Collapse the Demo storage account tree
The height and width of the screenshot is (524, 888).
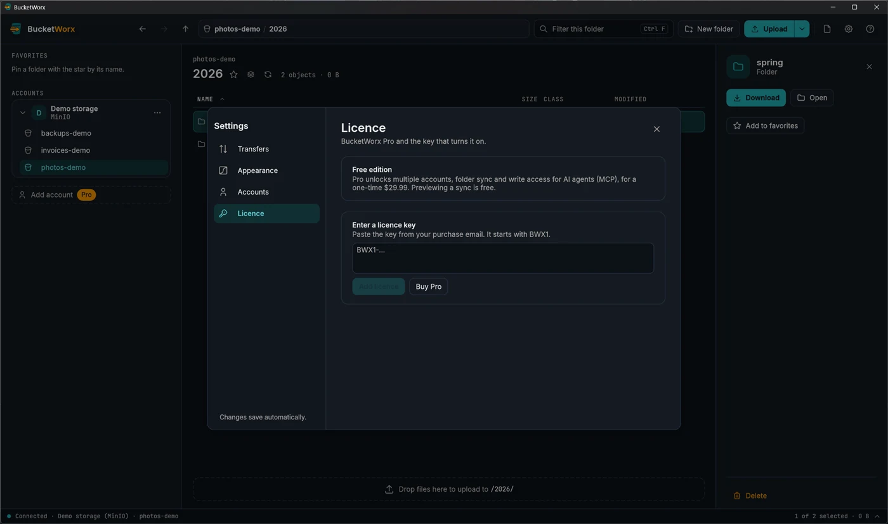(22, 113)
